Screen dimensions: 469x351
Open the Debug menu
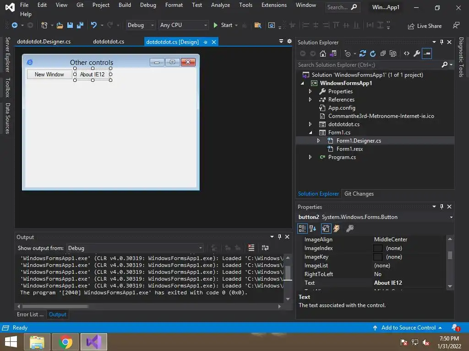coord(148,5)
